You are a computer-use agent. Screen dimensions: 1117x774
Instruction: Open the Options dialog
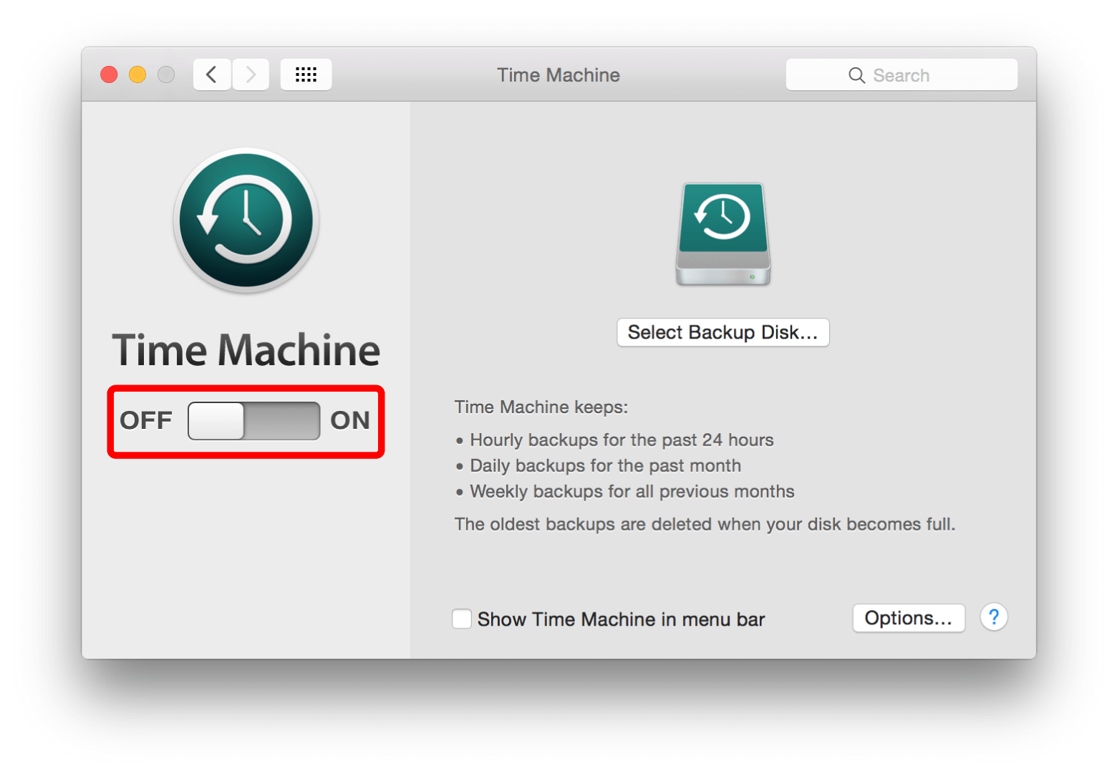908,618
